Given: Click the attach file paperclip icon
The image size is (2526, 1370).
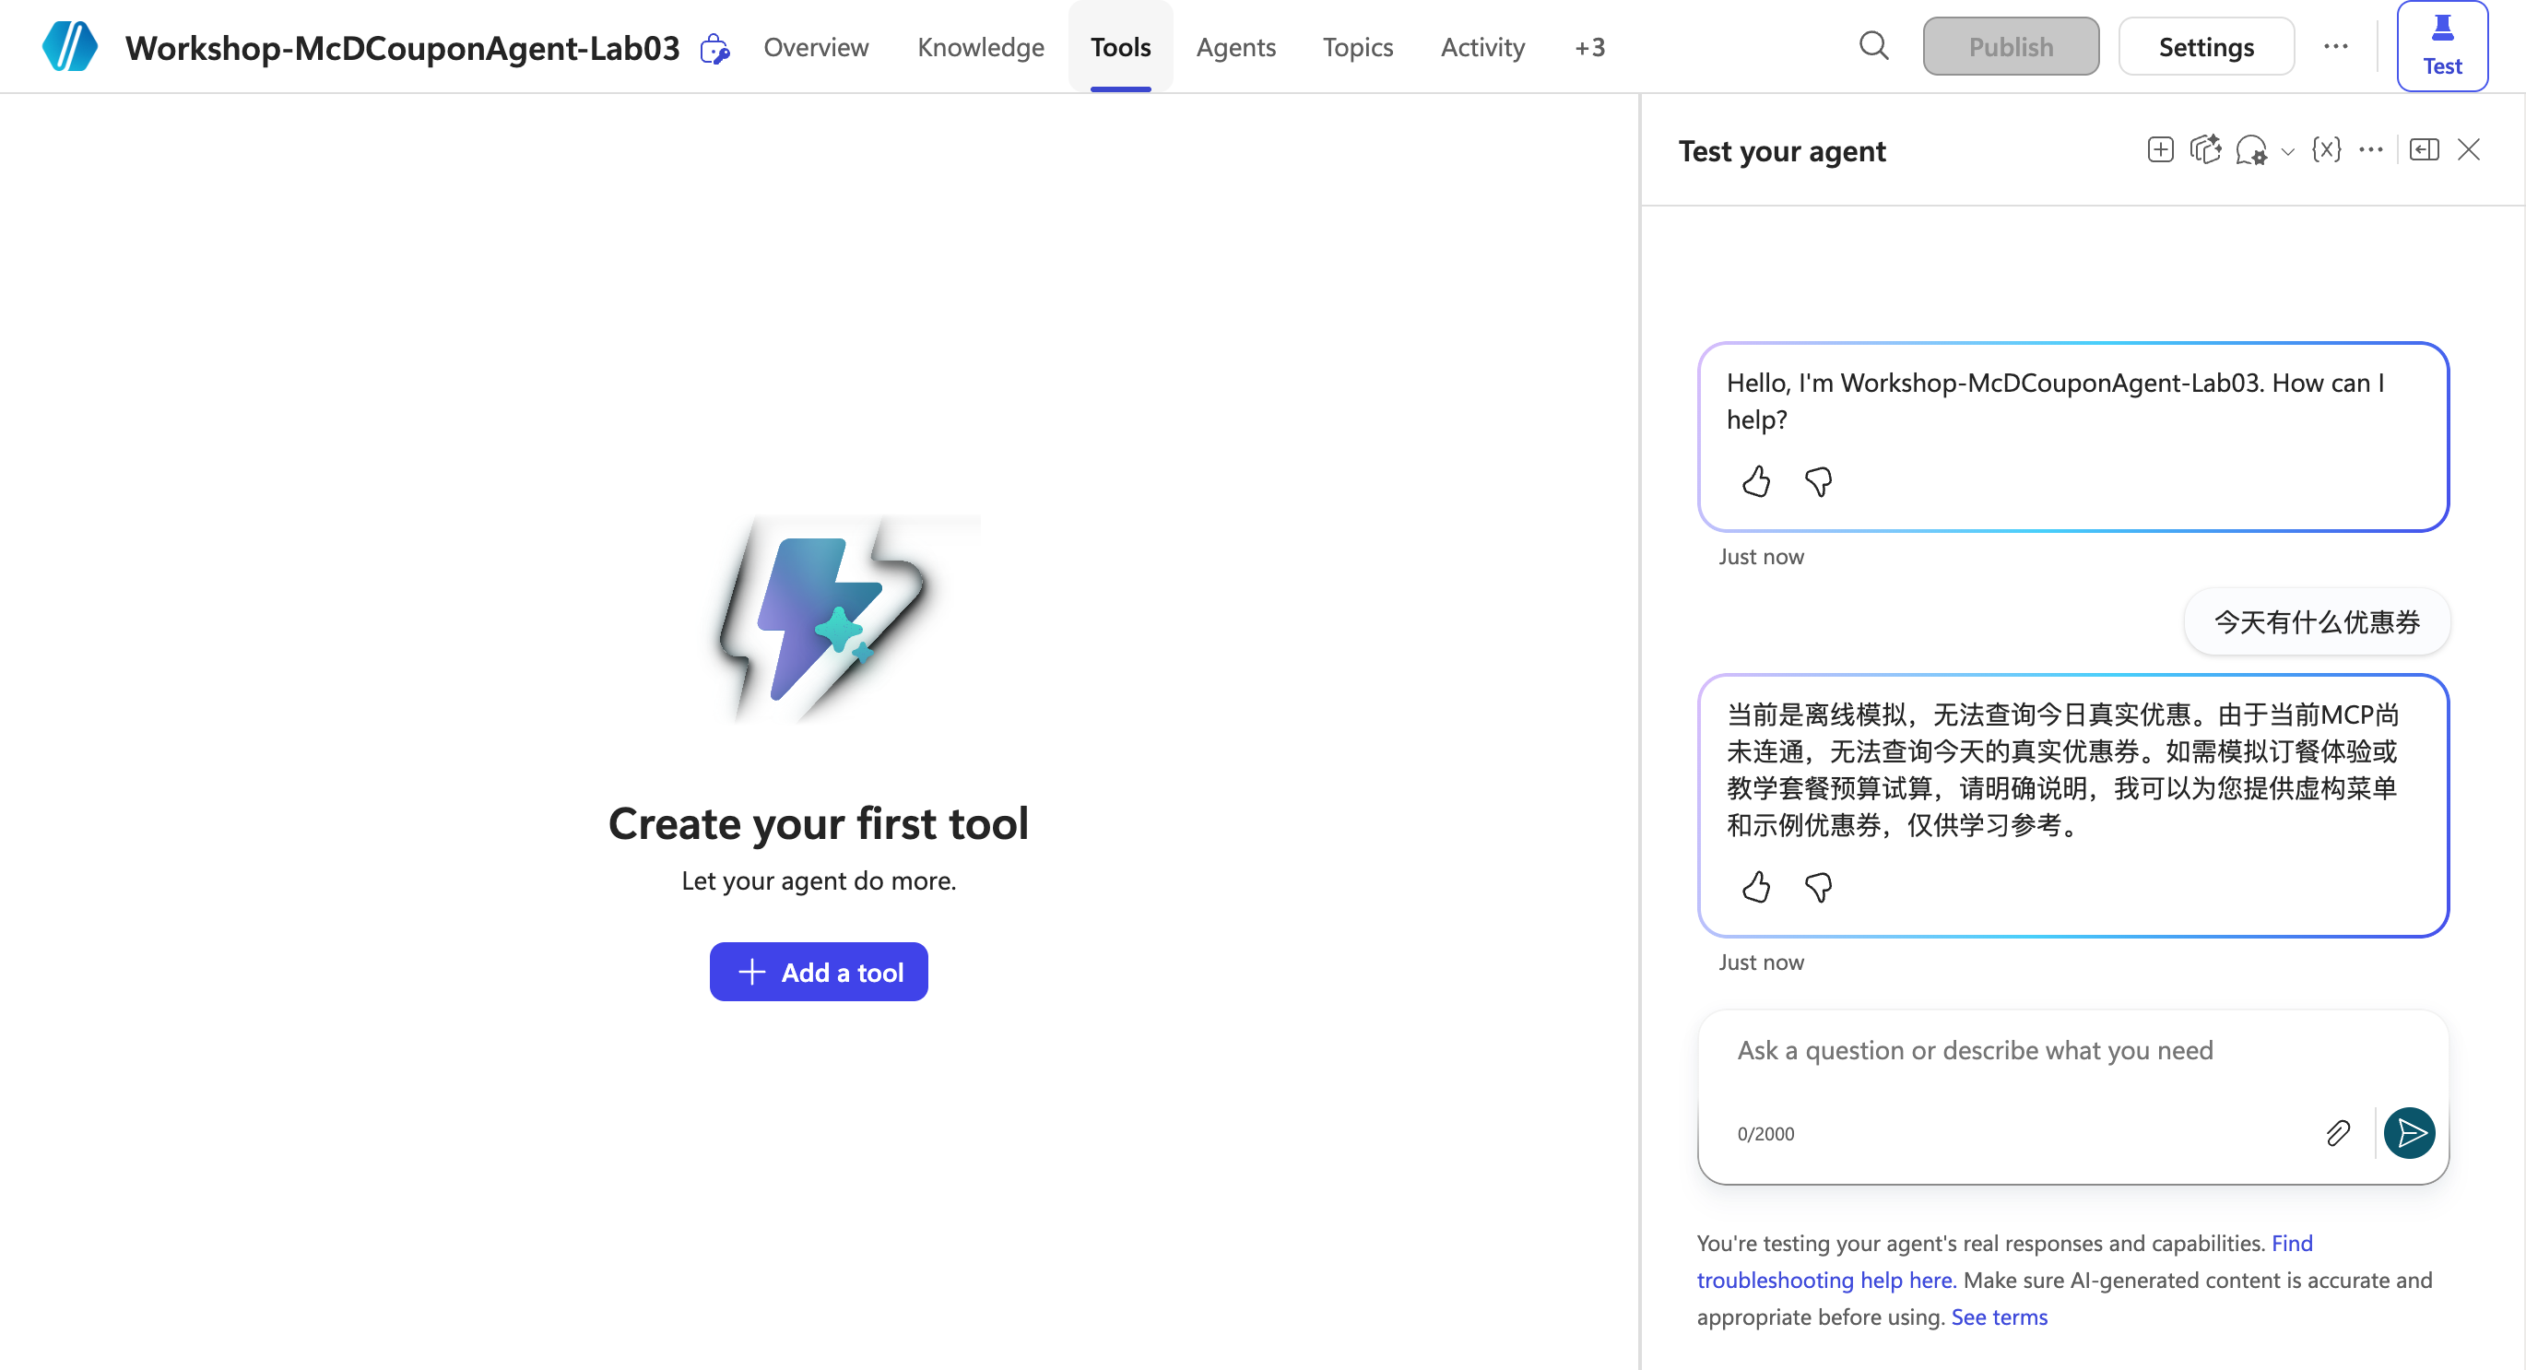Looking at the screenshot, I should coord(2338,1134).
